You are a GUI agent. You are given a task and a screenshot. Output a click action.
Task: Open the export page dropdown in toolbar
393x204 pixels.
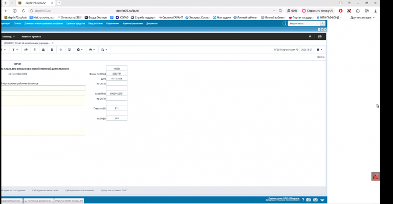104,50
